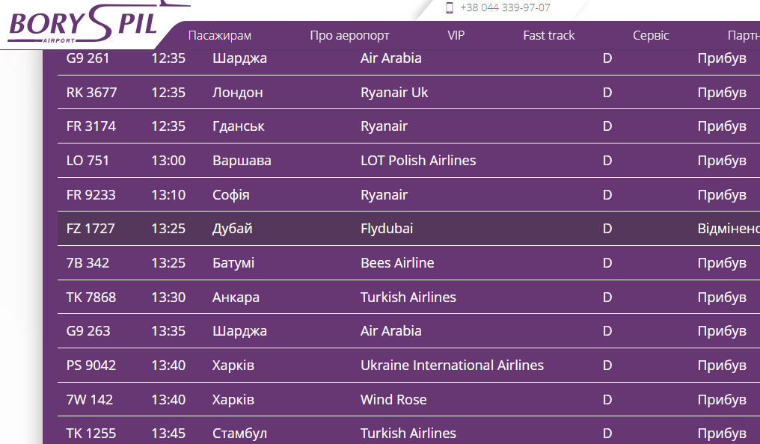Select Turkish Airlines flight TK 7868
The height and width of the screenshot is (444, 760).
pyautogui.click(x=91, y=297)
